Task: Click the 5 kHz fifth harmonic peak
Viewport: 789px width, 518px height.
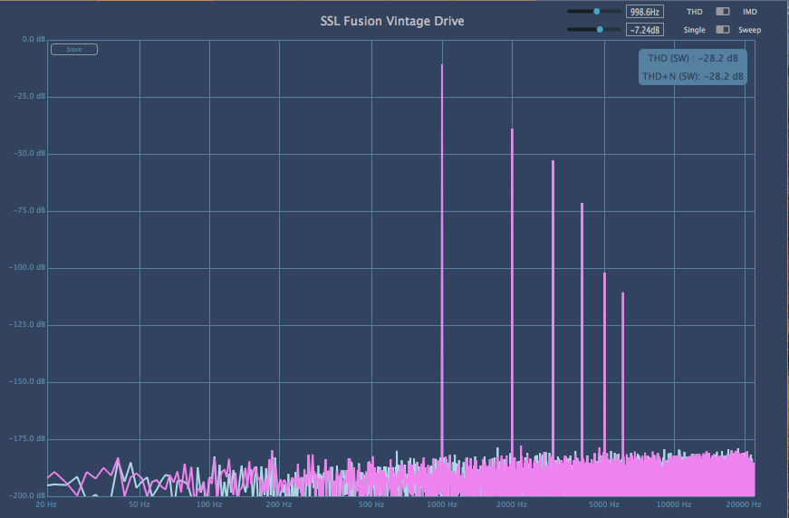Action: coord(605,365)
